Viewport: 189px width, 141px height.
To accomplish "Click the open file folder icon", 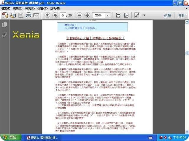I will point(13,15).
